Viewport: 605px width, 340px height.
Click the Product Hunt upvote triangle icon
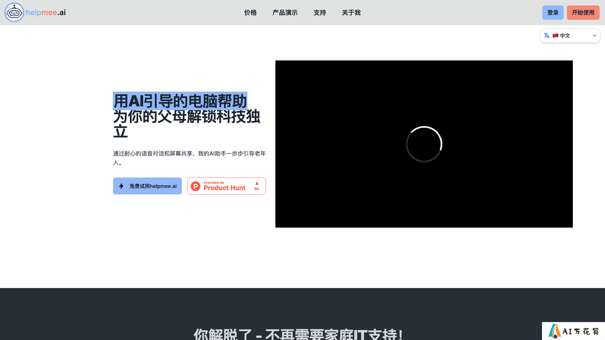[257, 183]
